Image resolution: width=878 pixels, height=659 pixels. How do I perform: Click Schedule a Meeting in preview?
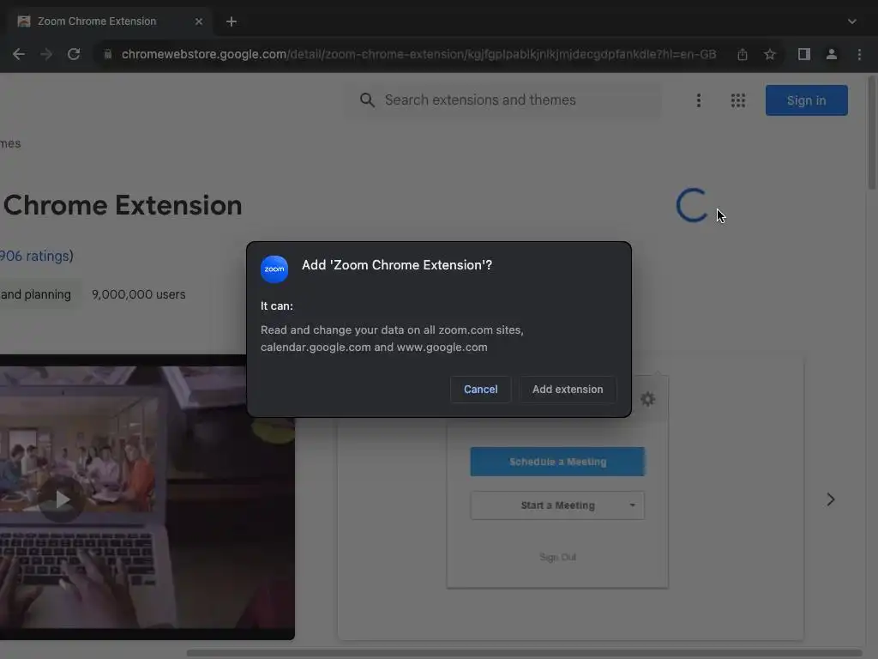tap(557, 462)
